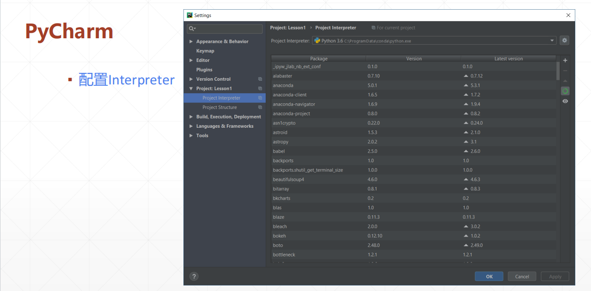591x291 pixels.
Task: Open the interpreter gear settings icon
Action: pos(564,41)
